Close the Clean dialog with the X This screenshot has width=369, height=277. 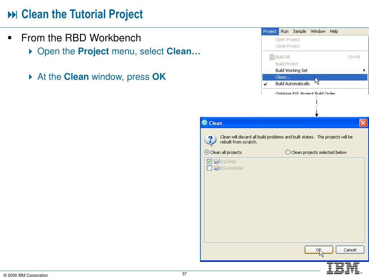click(x=363, y=123)
